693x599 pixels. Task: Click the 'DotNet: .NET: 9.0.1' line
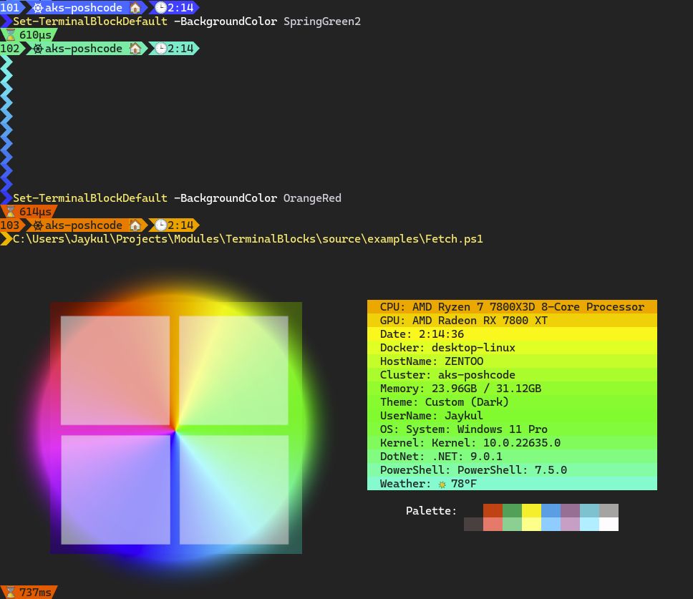(512, 457)
